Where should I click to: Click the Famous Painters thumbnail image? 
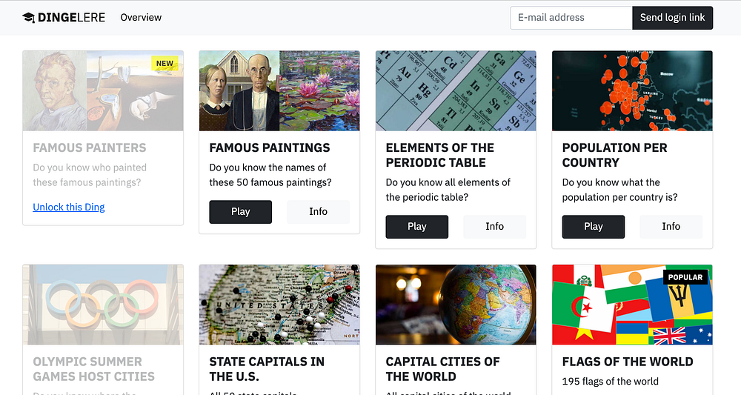[x=103, y=91]
